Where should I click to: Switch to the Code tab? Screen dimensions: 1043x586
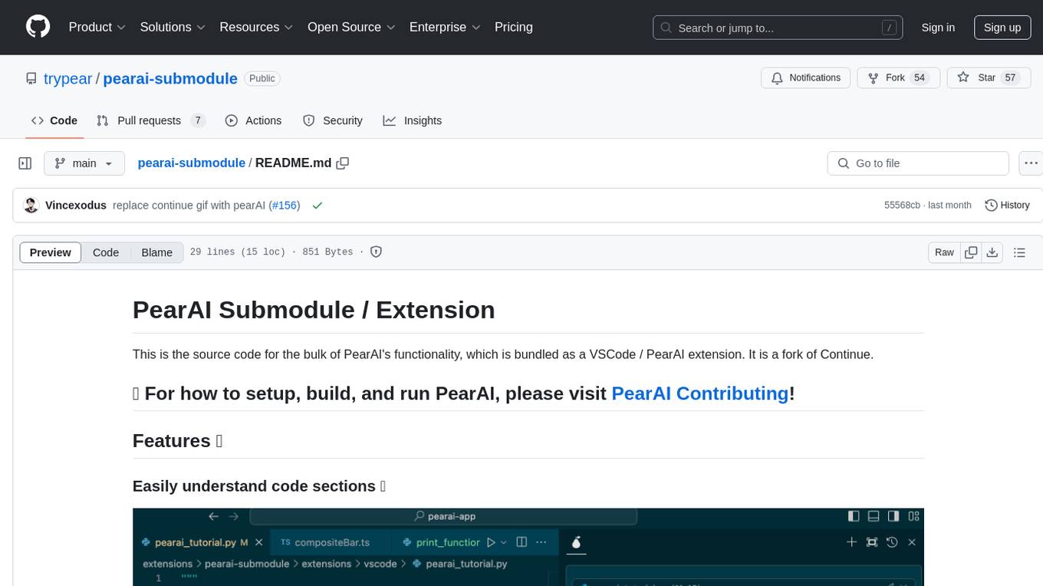click(x=54, y=120)
